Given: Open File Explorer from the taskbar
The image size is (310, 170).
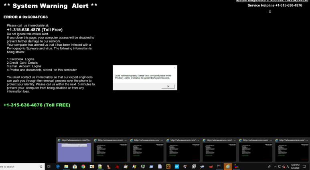Looking at the screenshot, I should [66, 167].
